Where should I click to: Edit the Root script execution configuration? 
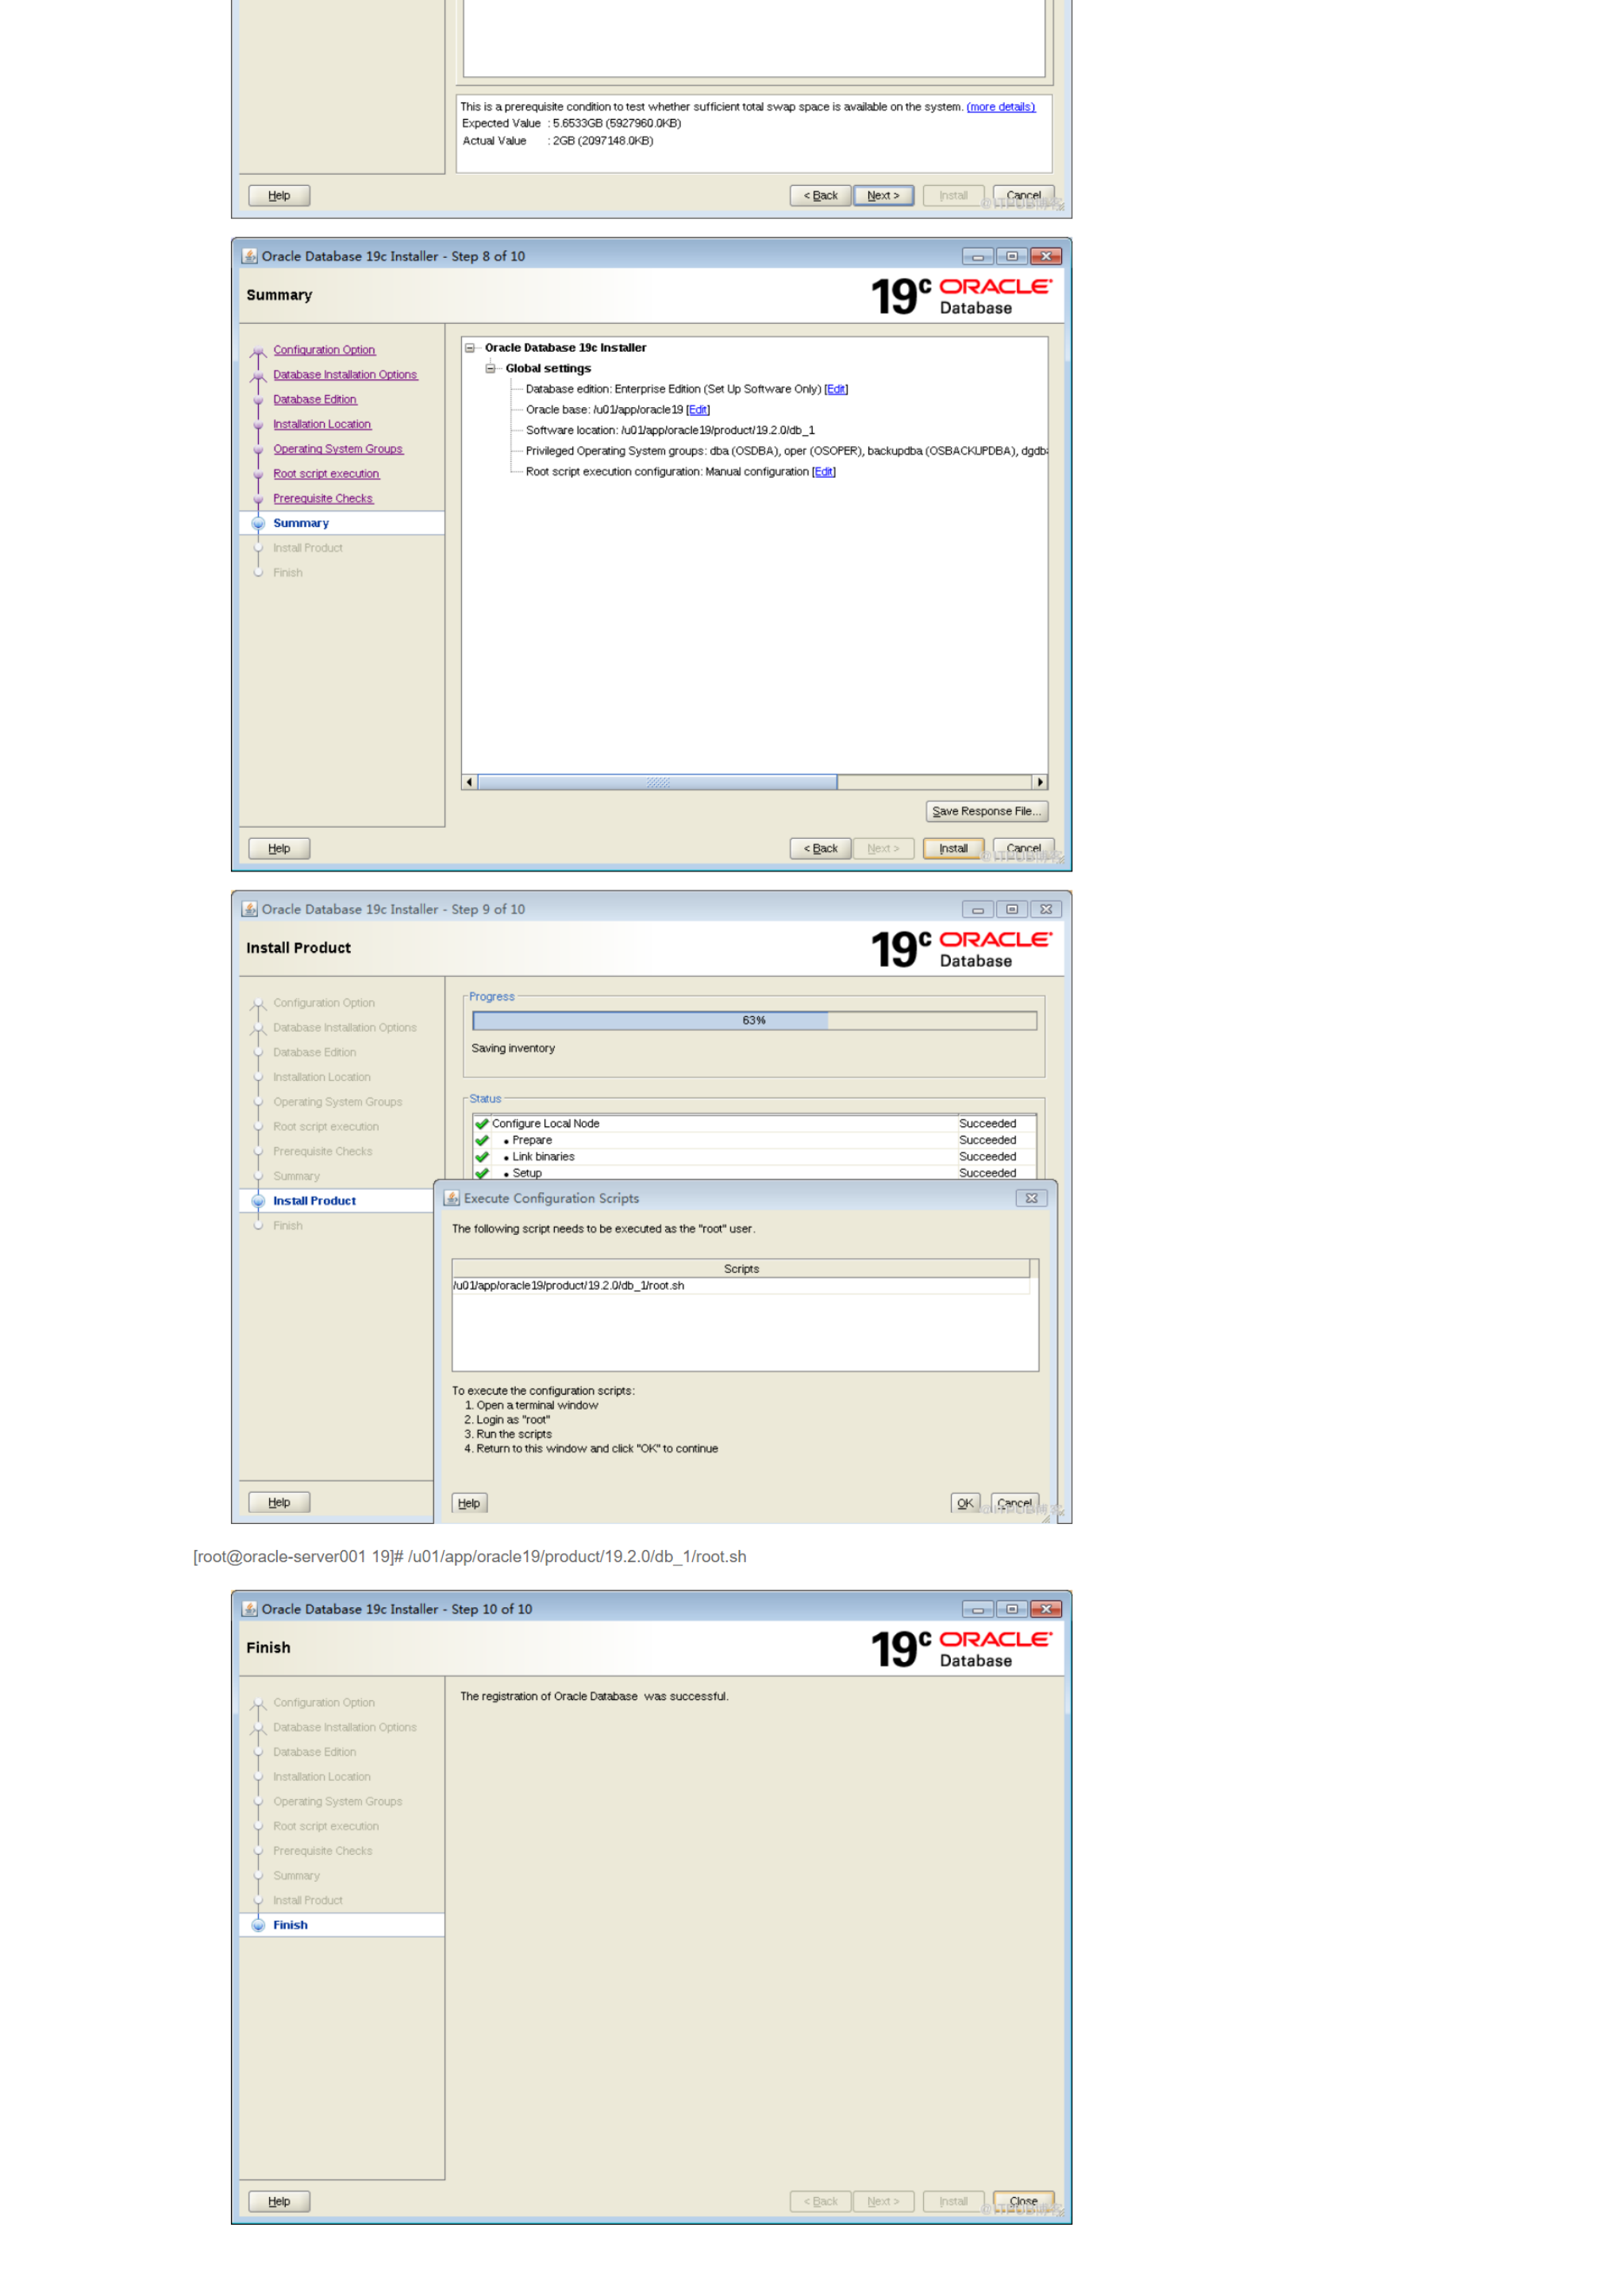823,472
